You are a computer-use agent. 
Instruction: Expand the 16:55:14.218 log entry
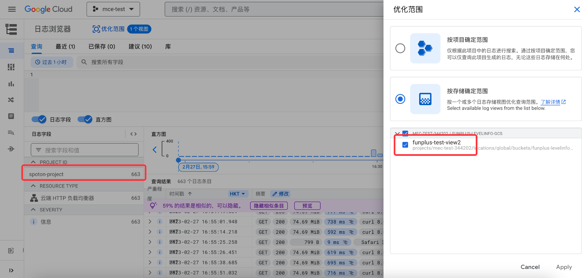(x=150, y=232)
